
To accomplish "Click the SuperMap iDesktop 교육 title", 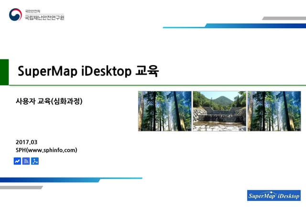I will (88, 71).
